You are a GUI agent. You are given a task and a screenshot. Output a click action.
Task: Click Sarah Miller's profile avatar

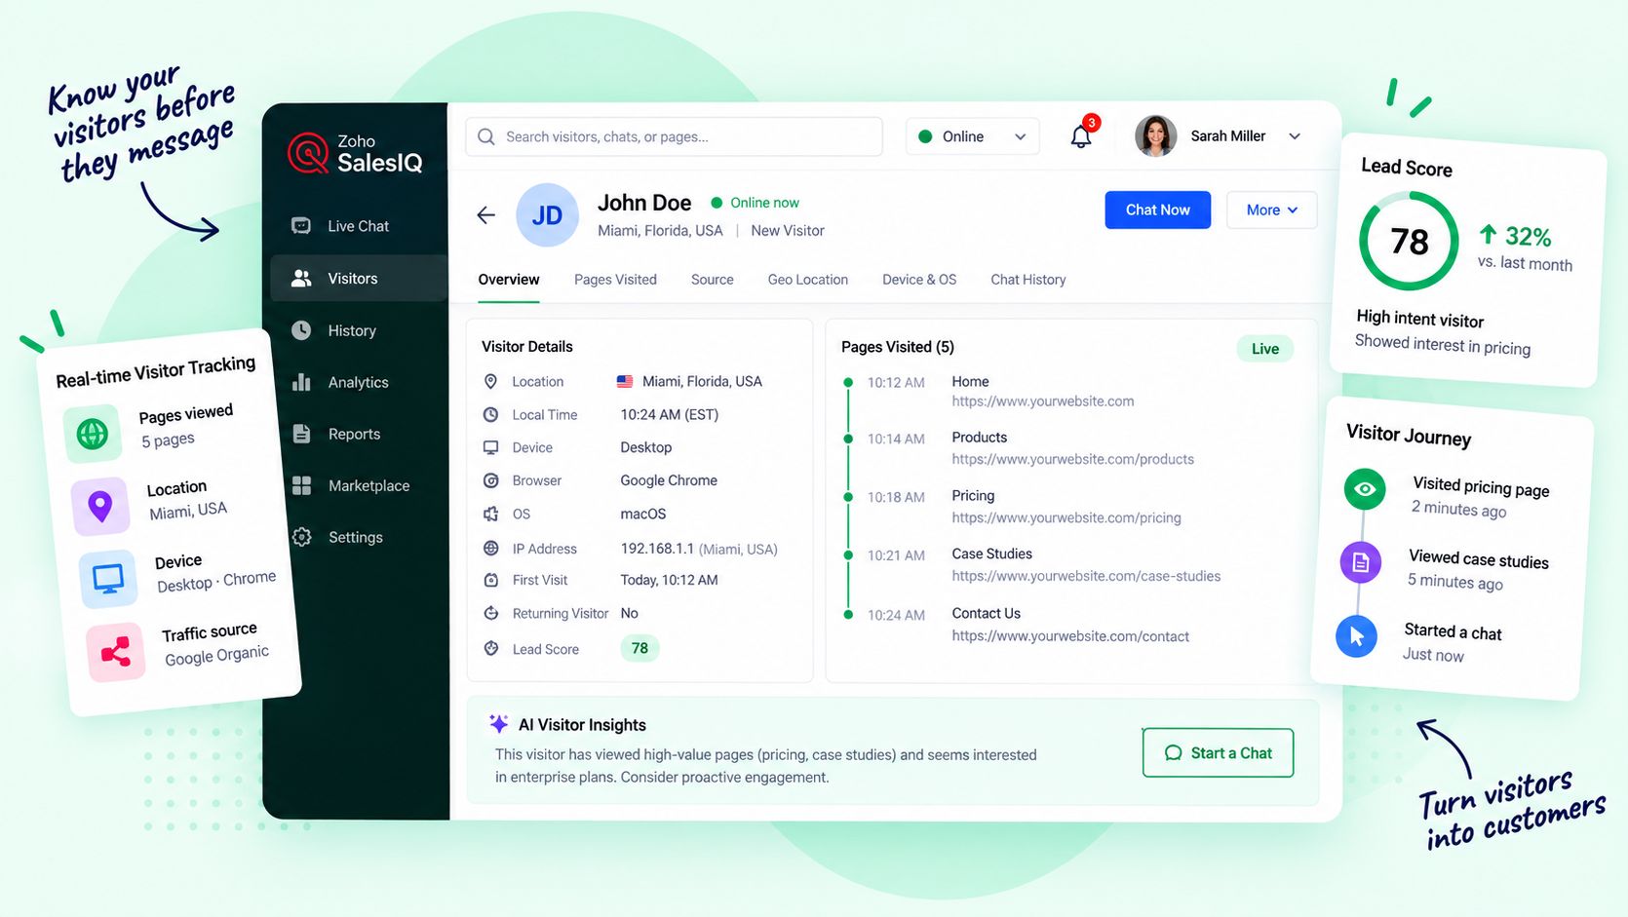tap(1155, 136)
